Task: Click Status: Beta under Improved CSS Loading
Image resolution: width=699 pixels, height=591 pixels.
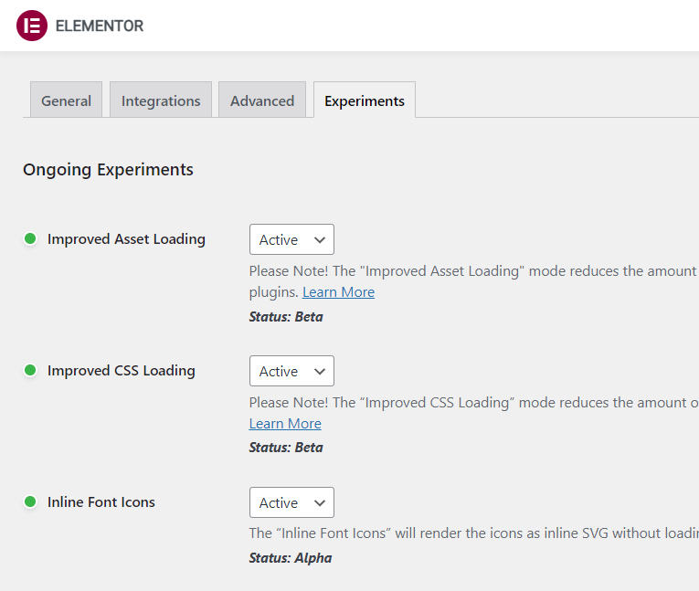Action: pyautogui.click(x=286, y=448)
